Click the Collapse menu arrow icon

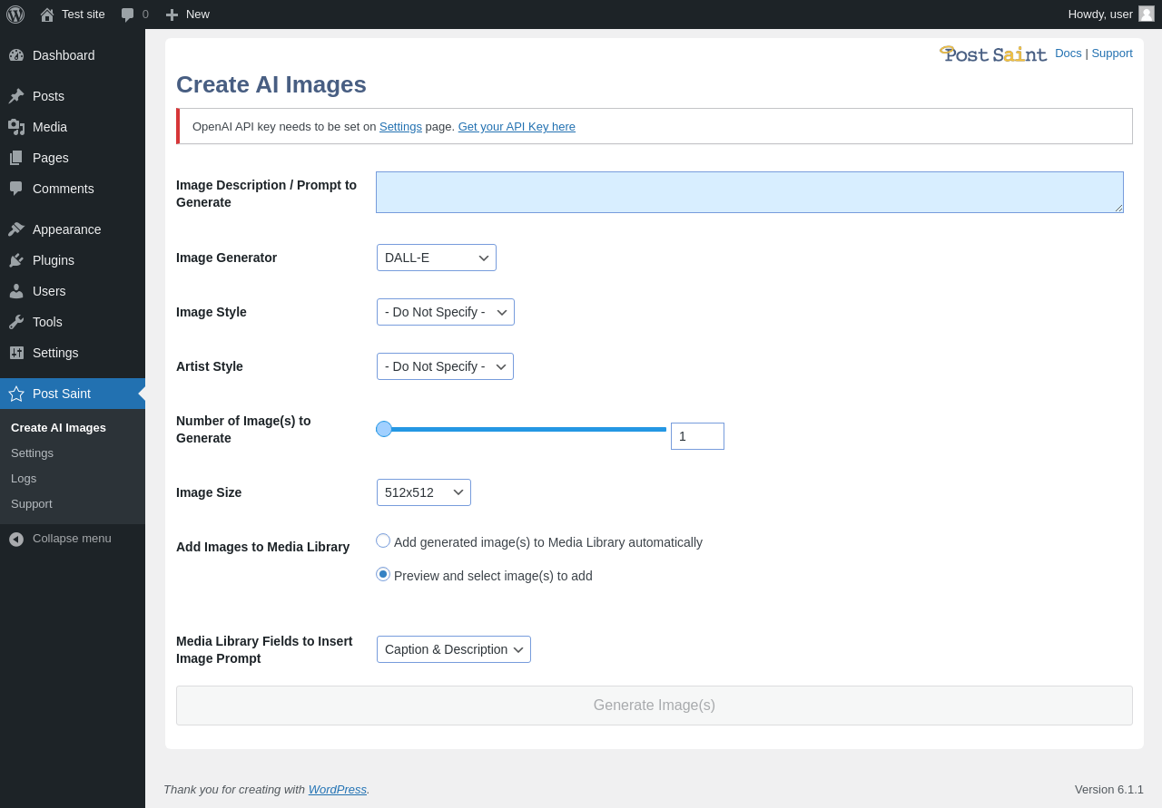(x=16, y=539)
